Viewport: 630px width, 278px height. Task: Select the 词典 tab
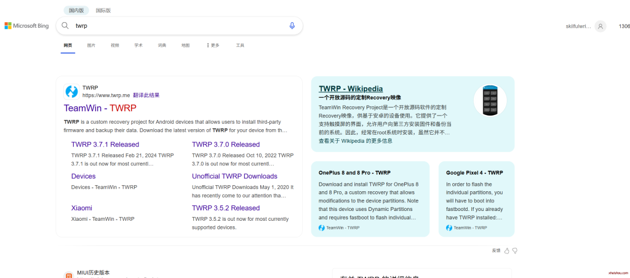click(x=162, y=46)
